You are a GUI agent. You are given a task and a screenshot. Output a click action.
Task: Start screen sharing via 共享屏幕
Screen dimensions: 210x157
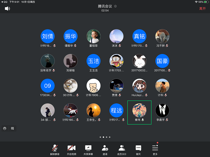tap(88, 149)
